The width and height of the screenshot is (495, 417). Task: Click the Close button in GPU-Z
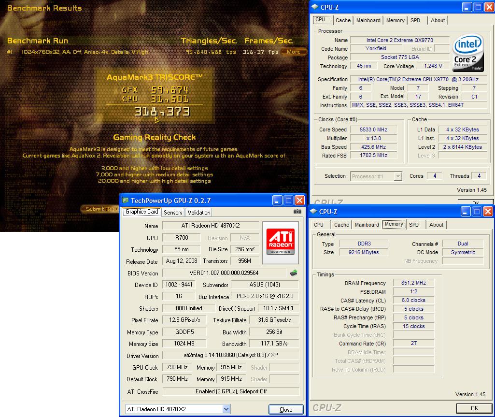[286, 409]
